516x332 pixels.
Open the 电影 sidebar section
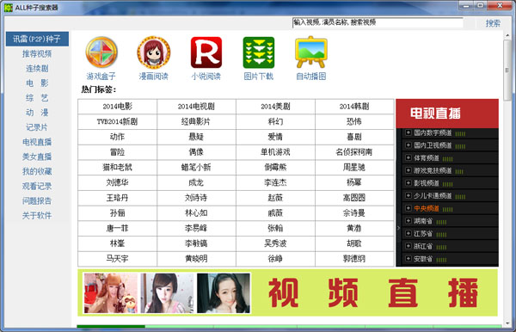pyautogui.click(x=37, y=83)
